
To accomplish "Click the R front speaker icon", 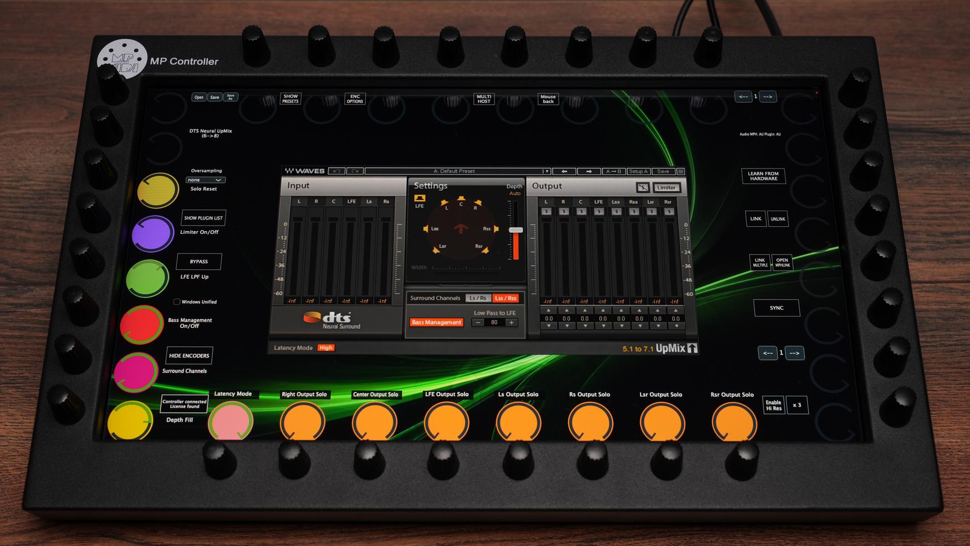I will 478,203.
